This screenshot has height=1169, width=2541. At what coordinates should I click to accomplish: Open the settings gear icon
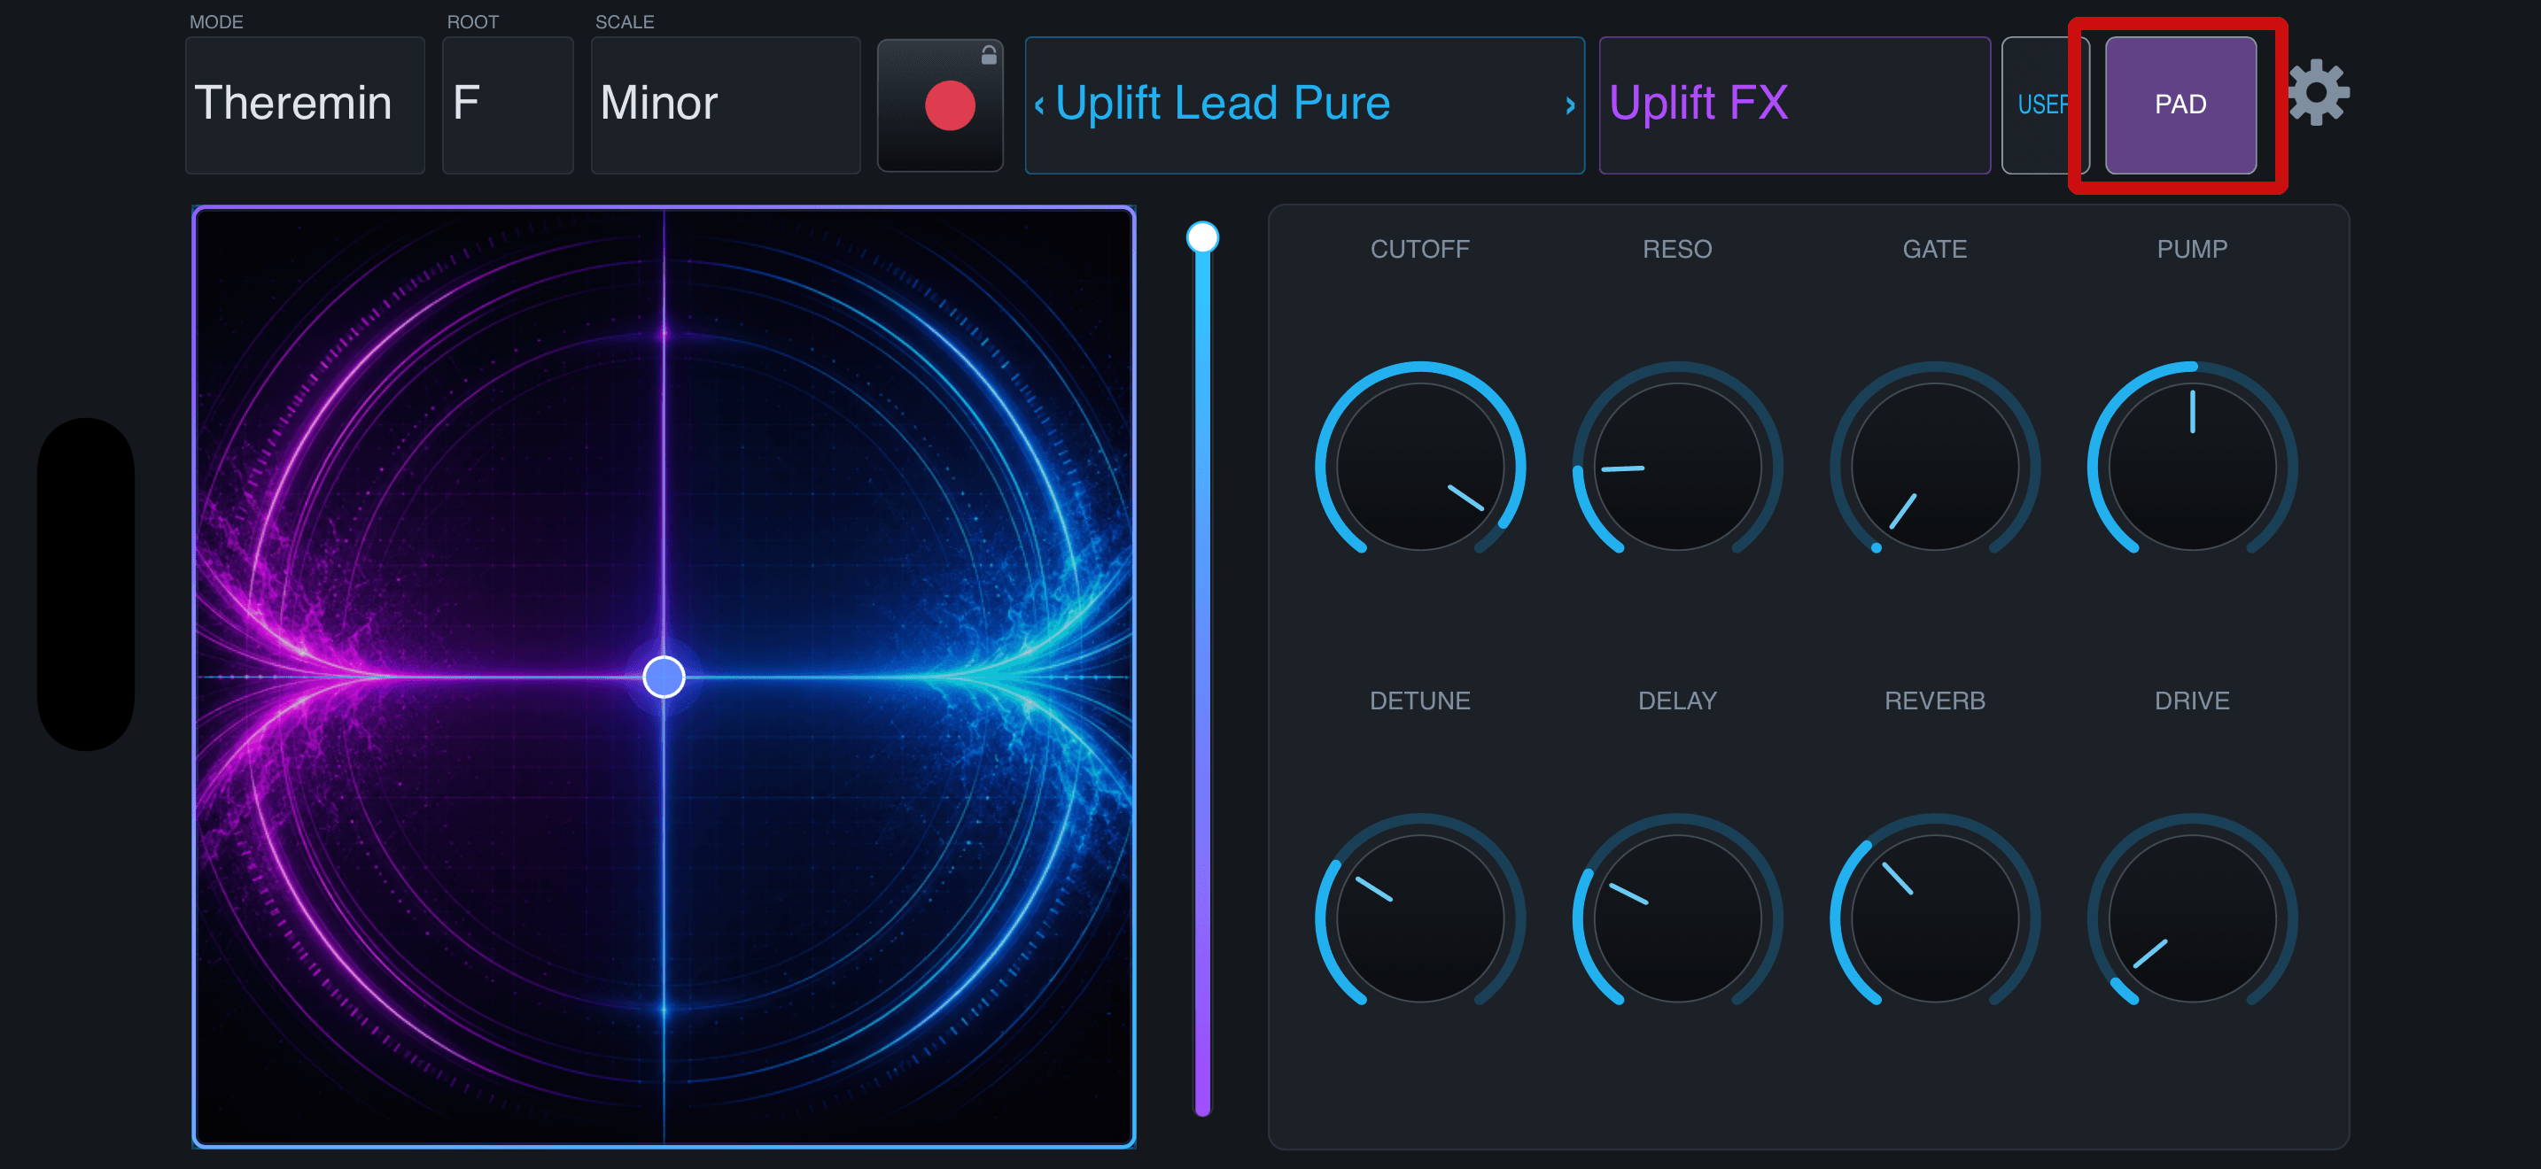click(2318, 94)
